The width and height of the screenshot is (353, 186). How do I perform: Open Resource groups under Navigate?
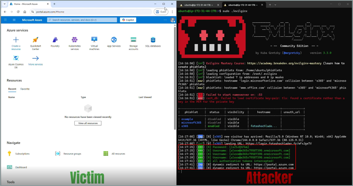point(68,154)
